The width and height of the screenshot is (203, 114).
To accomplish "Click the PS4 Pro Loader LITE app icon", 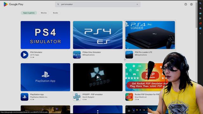I will (129, 55).
